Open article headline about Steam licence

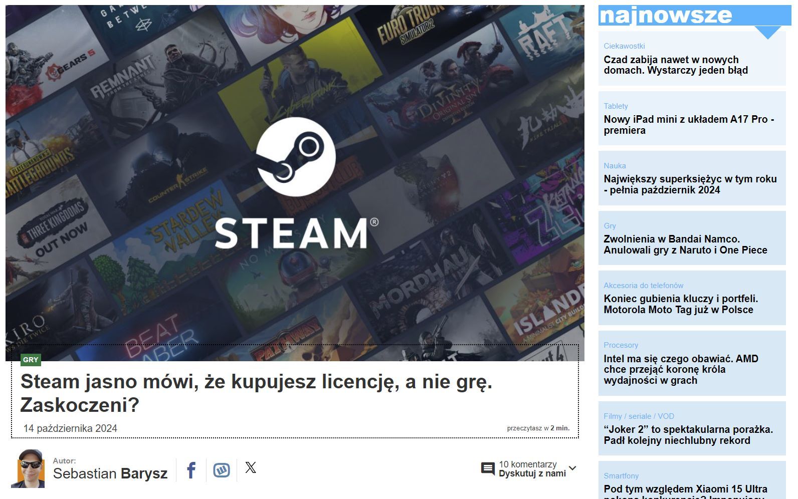click(x=256, y=393)
